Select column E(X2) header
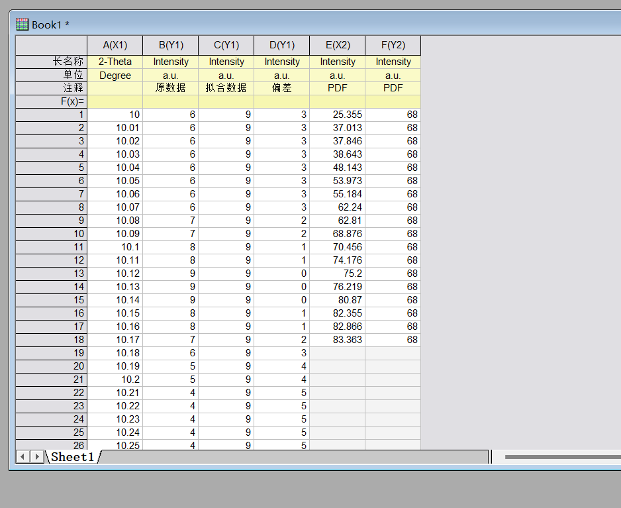The height and width of the screenshot is (508, 621). (337, 45)
